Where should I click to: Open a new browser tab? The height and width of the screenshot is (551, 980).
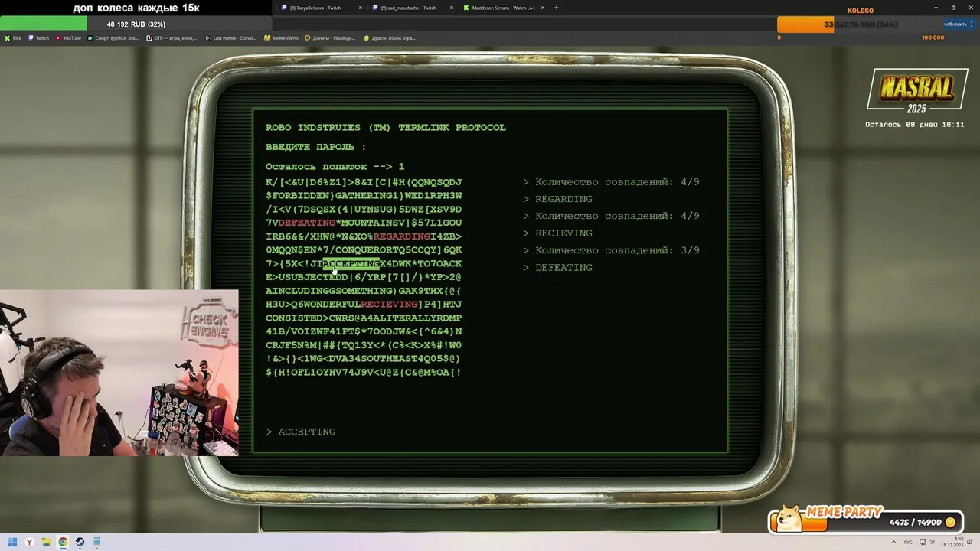(557, 8)
